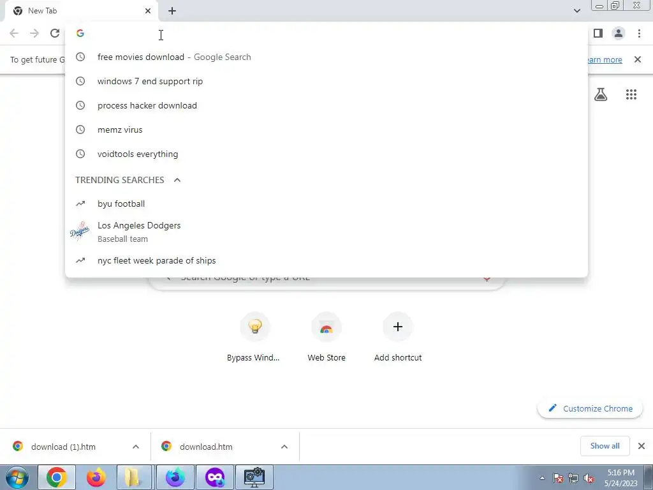Open the purple masked-face taskbar app

tap(215, 477)
